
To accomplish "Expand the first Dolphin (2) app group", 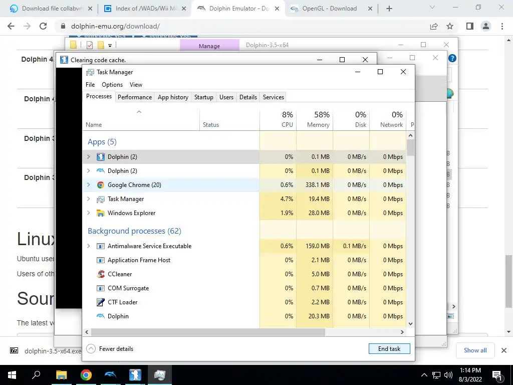I will (88, 157).
